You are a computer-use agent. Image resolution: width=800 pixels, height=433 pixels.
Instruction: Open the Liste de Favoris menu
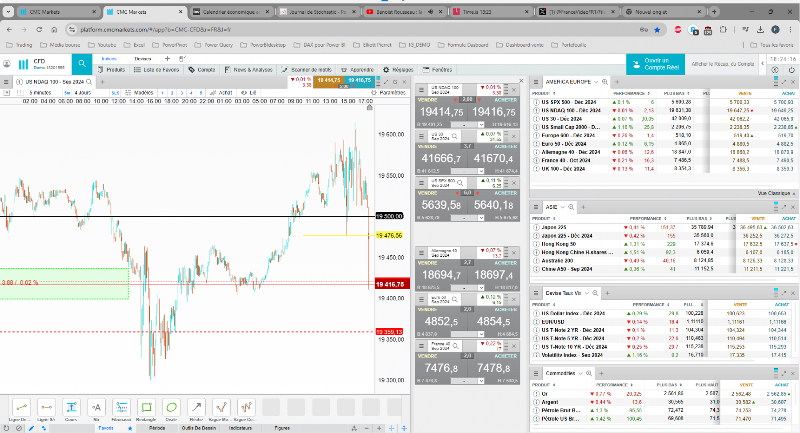(156, 70)
